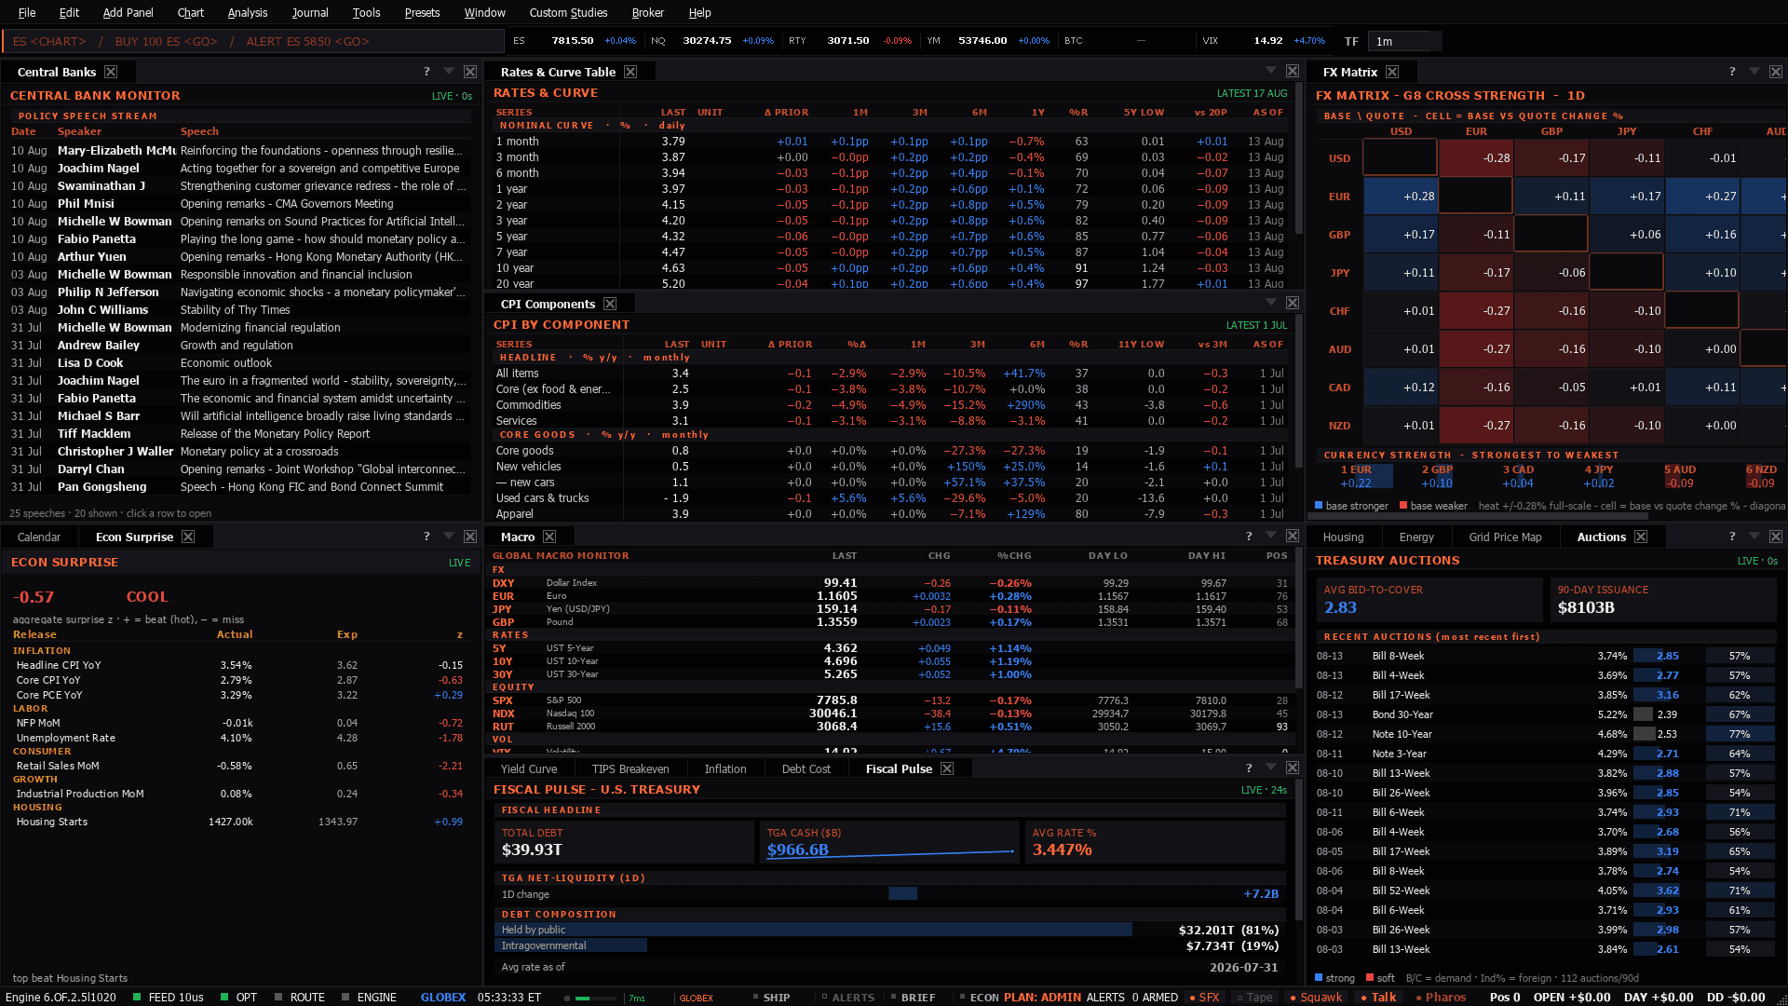Open help for Central Banks panel
Screen dimensions: 1788x1006
(427, 72)
